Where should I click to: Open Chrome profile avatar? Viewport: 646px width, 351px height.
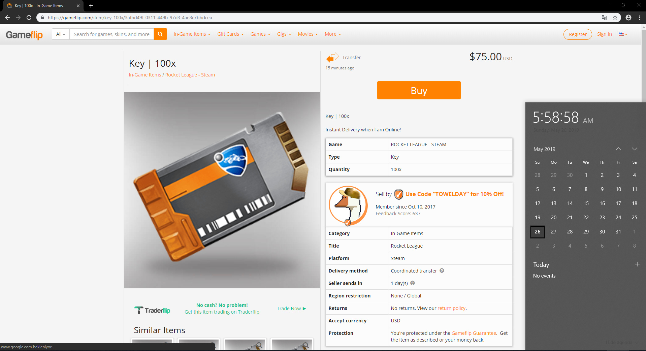[x=628, y=18]
